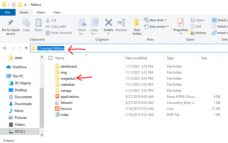Switch to the View ribbon tab
228x143 pixels.
pos(57,12)
